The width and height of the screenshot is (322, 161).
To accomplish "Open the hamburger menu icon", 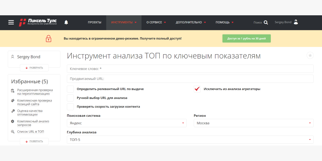I will click(x=11, y=22).
